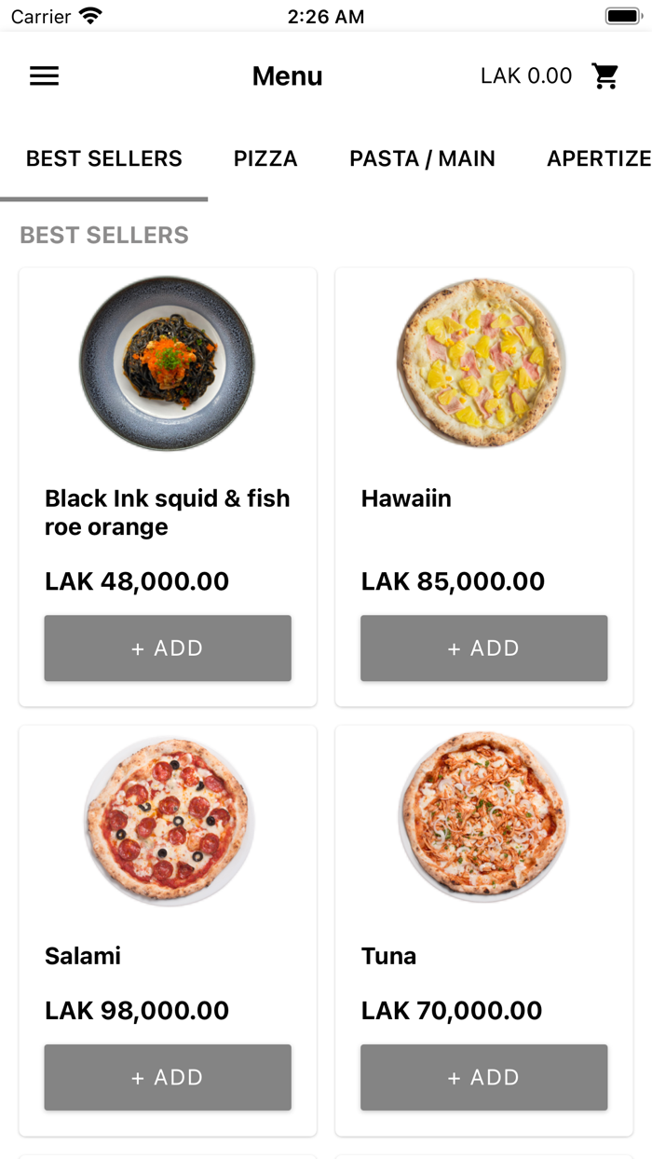Add Black Ink squid pasta to cart
The height and width of the screenshot is (1159, 652).
click(168, 648)
